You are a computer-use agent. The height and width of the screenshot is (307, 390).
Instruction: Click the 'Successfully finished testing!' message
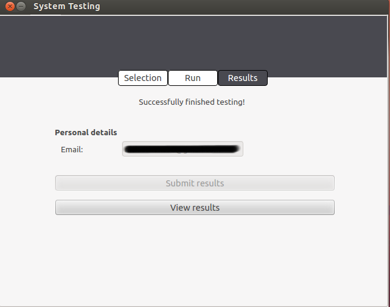(x=192, y=102)
